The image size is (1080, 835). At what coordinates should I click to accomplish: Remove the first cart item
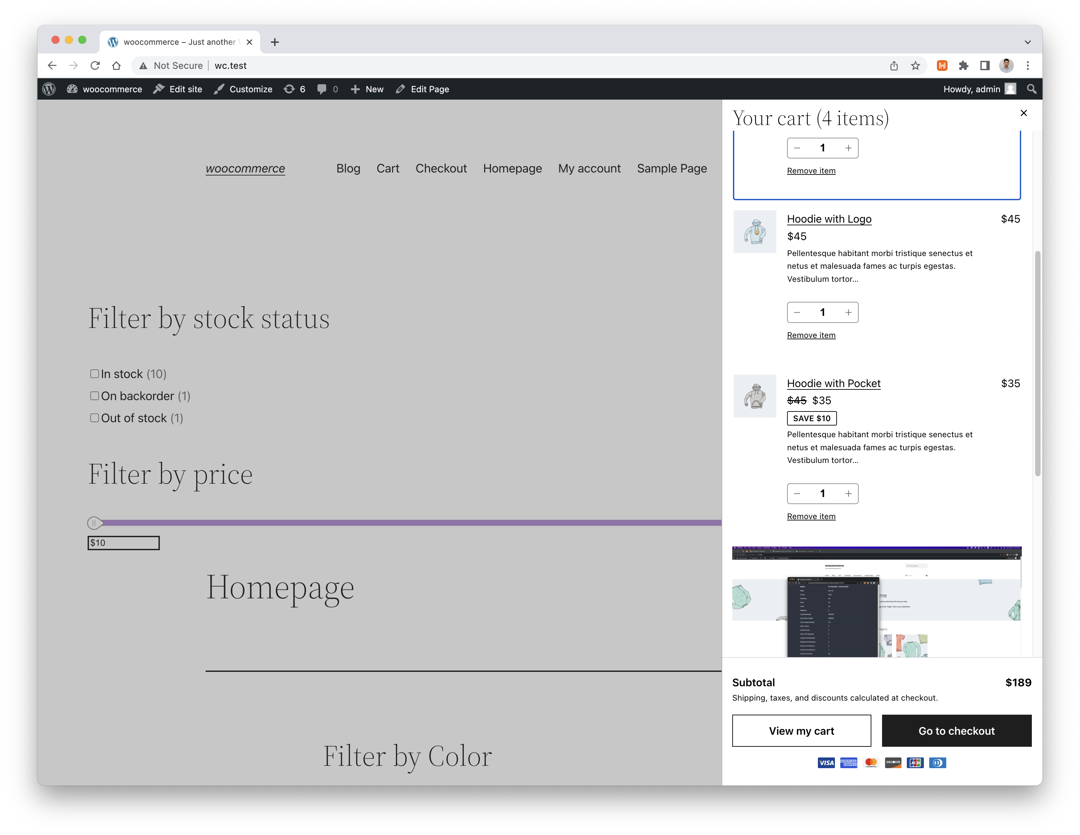click(x=811, y=171)
